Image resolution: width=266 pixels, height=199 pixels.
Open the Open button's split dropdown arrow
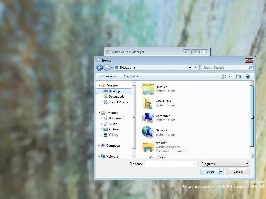tap(221, 172)
